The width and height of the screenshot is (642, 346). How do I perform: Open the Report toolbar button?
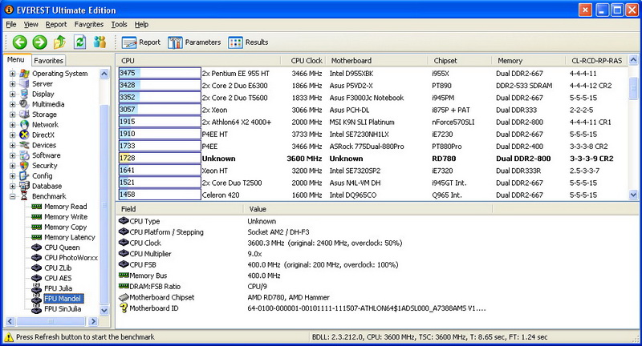[x=141, y=42]
